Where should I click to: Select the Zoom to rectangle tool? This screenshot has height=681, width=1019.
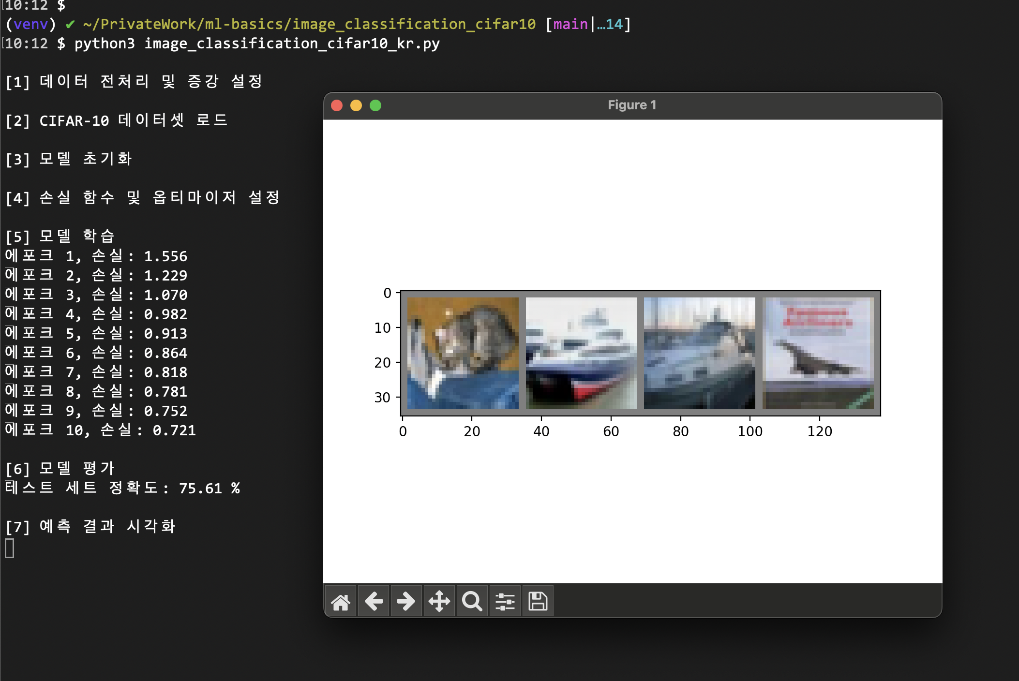472,602
